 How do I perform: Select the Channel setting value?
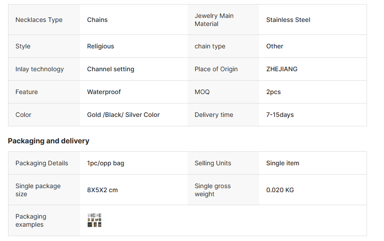(x=111, y=69)
